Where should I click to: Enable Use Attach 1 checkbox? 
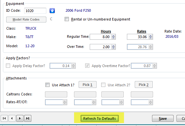pyautogui.click(x=47, y=85)
